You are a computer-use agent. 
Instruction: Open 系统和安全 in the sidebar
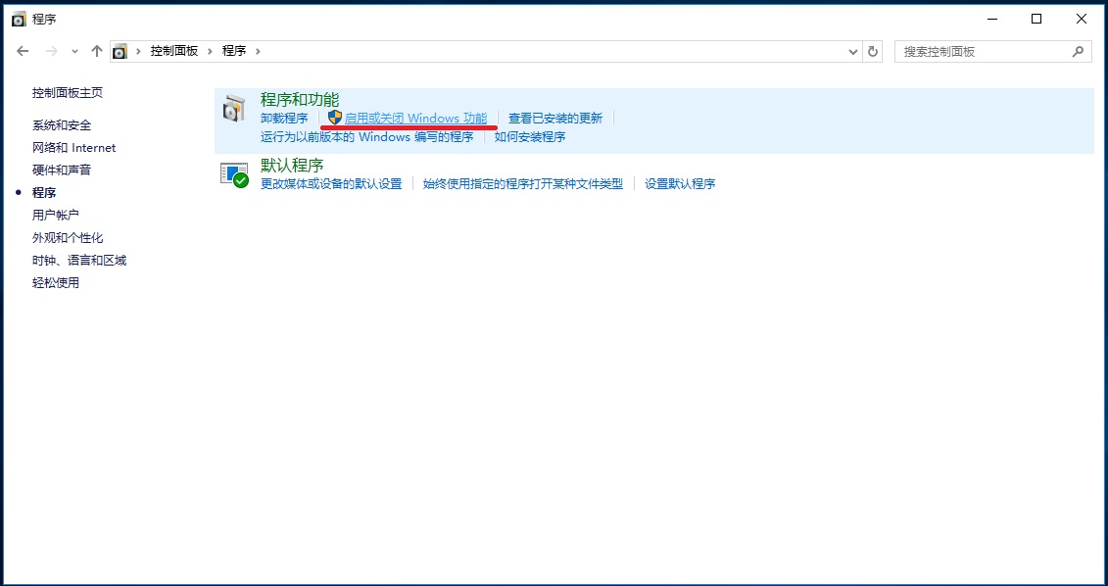(62, 125)
